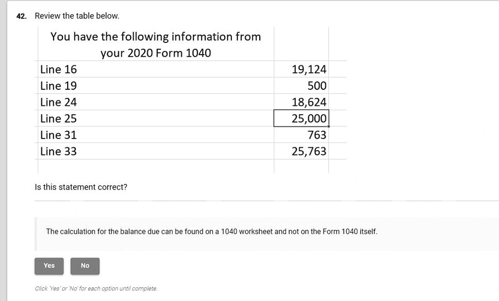499x301 pixels.
Task: Select the value 19,124 in the table
Action: (x=309, y=69)
